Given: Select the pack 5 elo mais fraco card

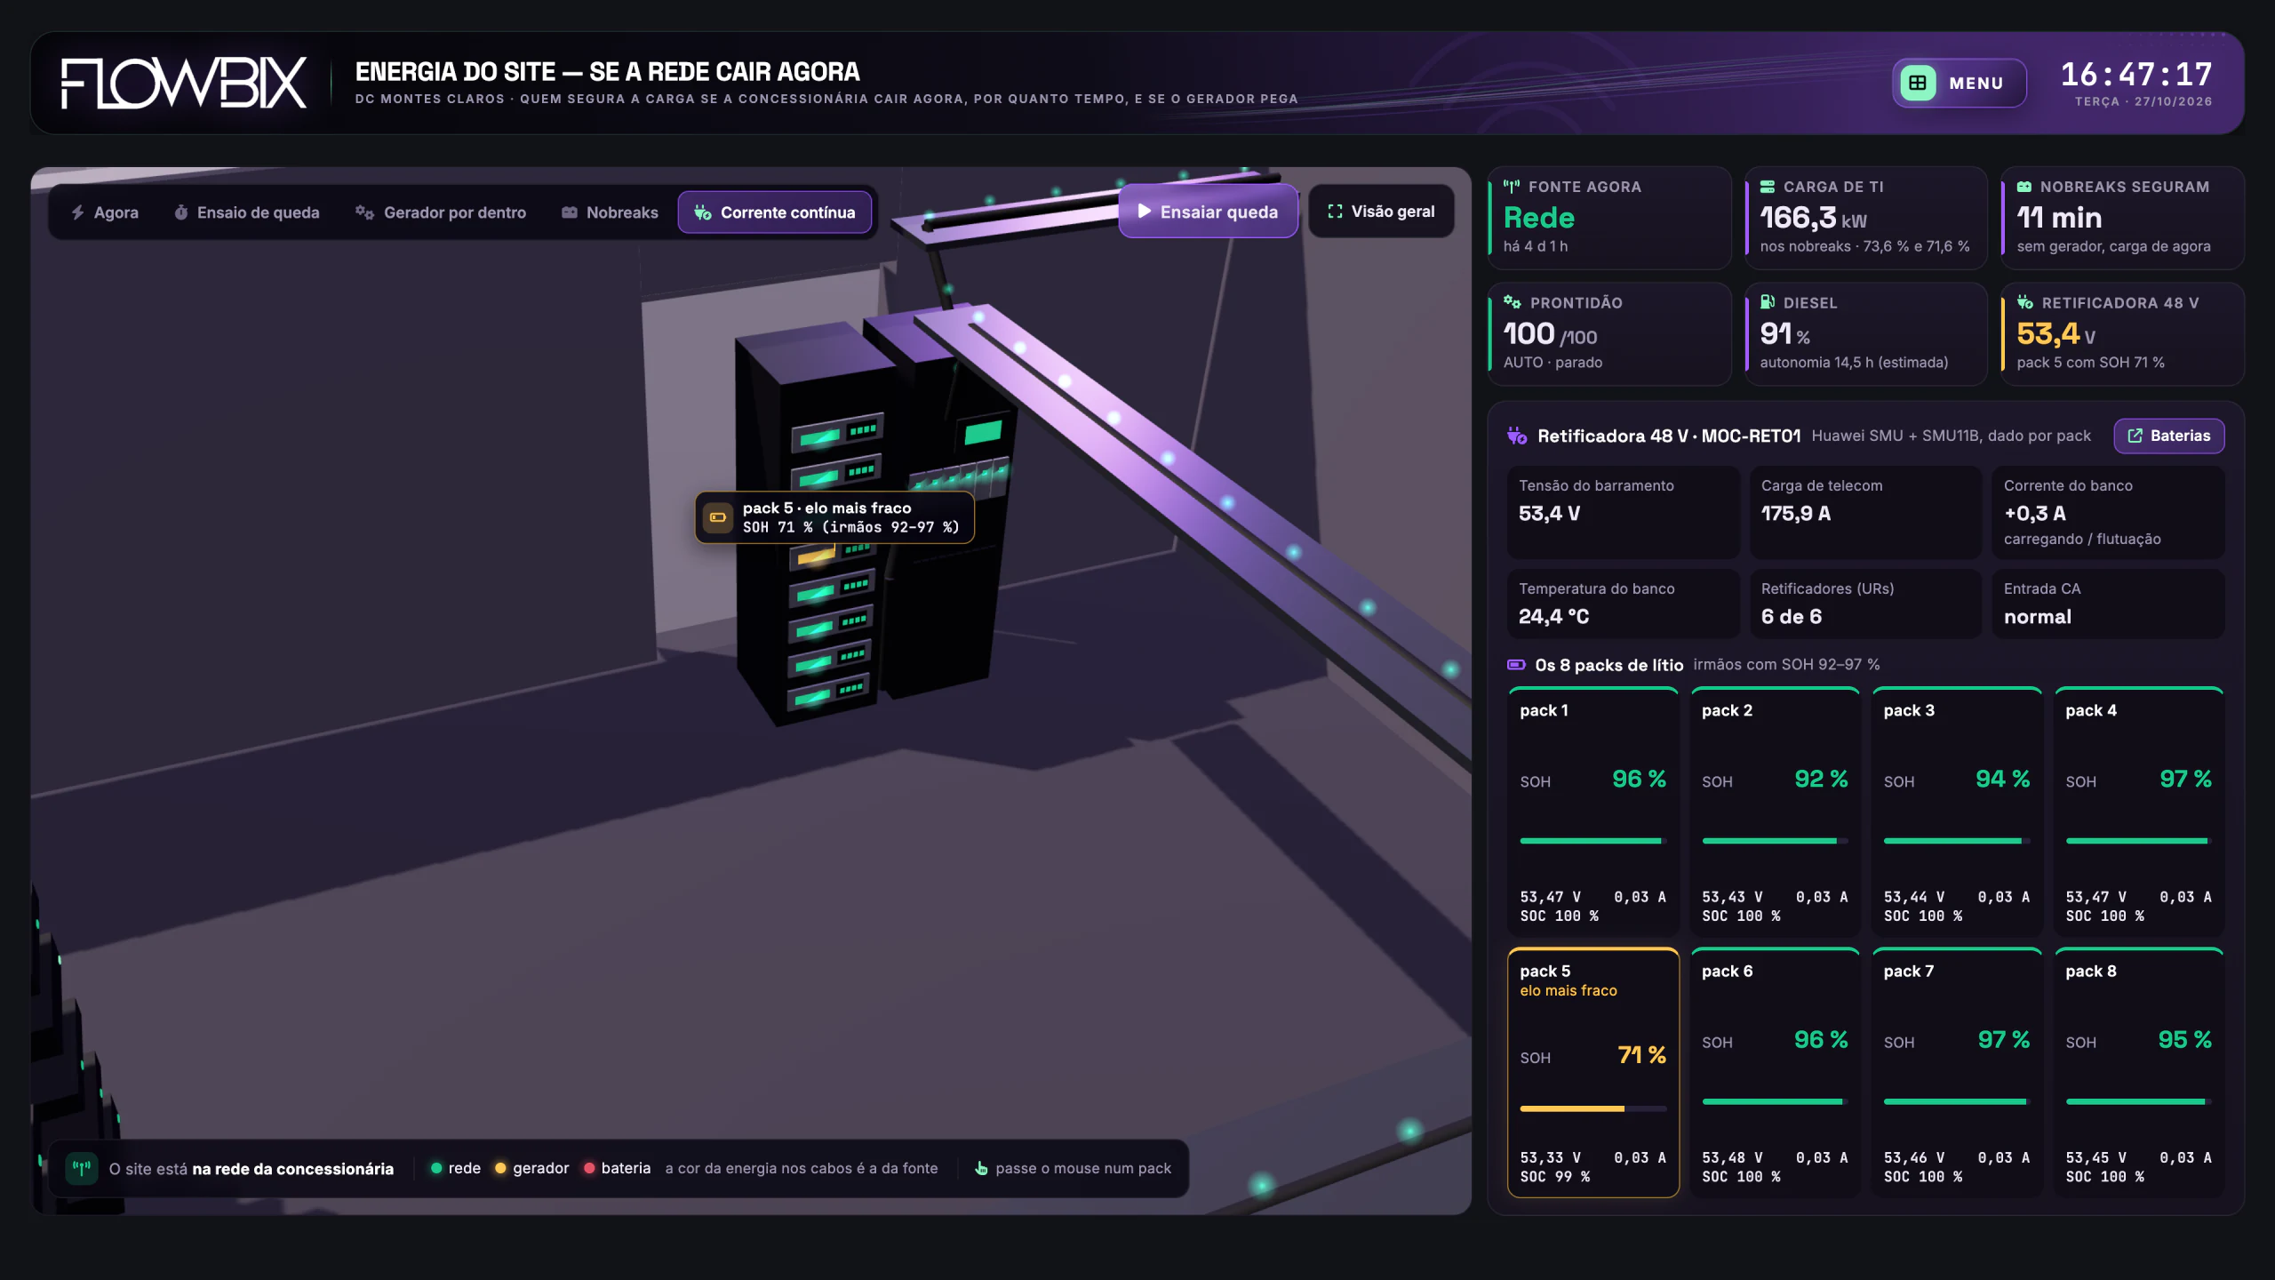Looking at the screenshot, I should click(x=1592, y=1073).
